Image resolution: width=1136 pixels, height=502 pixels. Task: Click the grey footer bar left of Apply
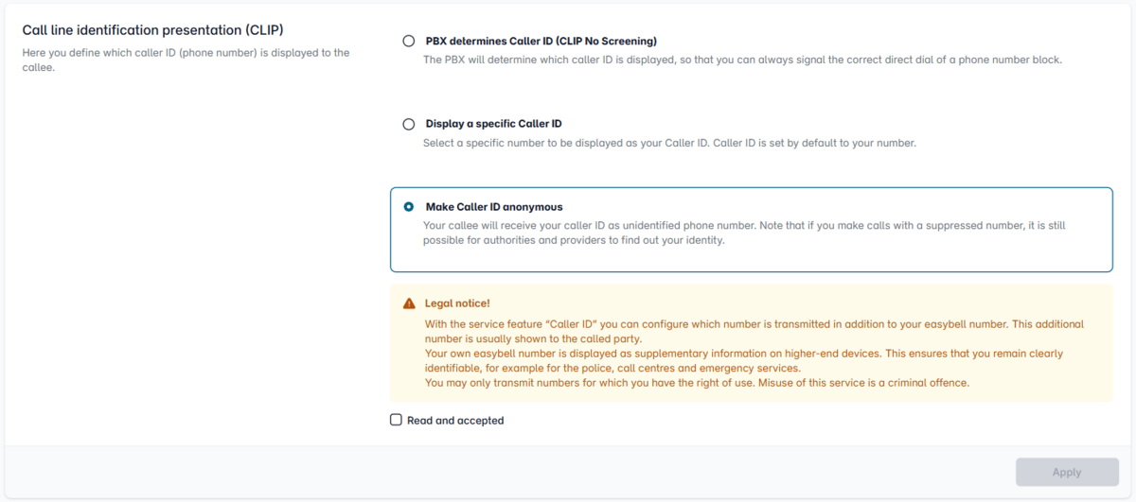click(502, 472)
